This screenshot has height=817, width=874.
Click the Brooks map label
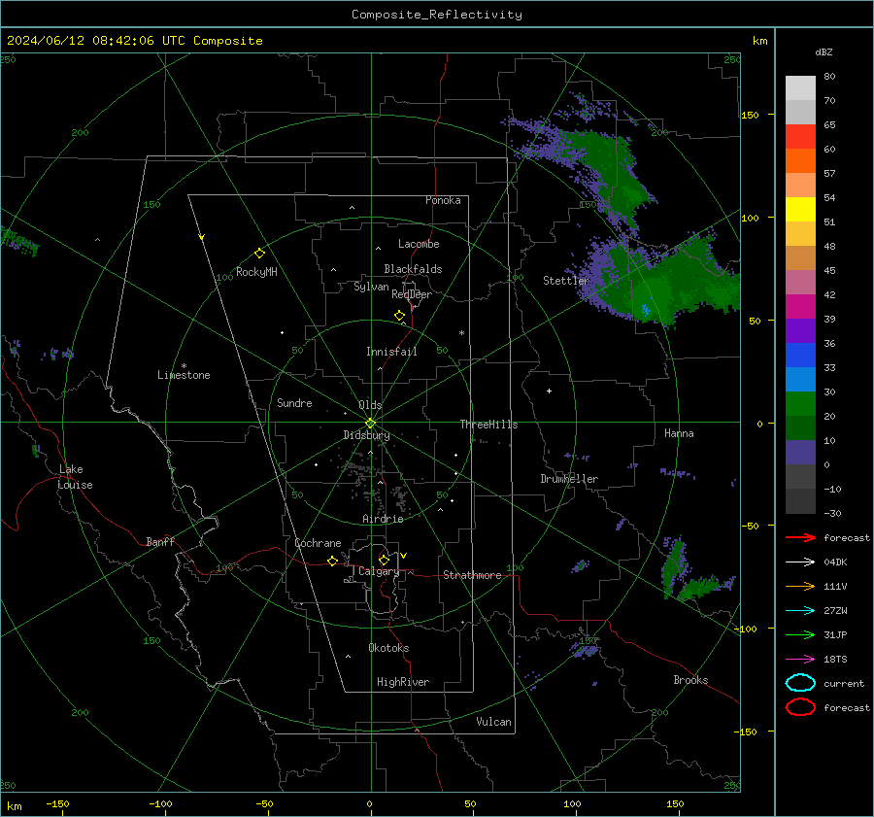coord(690,680)
